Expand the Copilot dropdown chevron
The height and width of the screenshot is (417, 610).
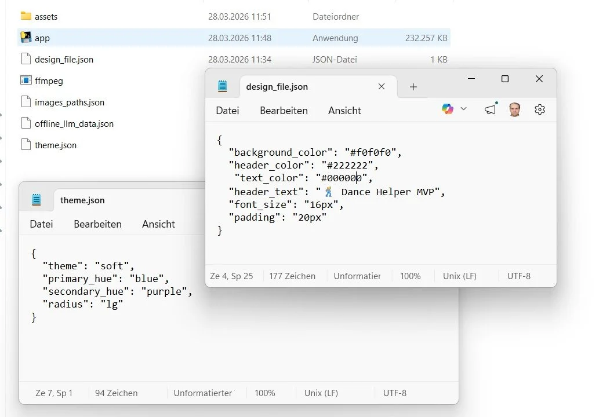click(463, 109)
